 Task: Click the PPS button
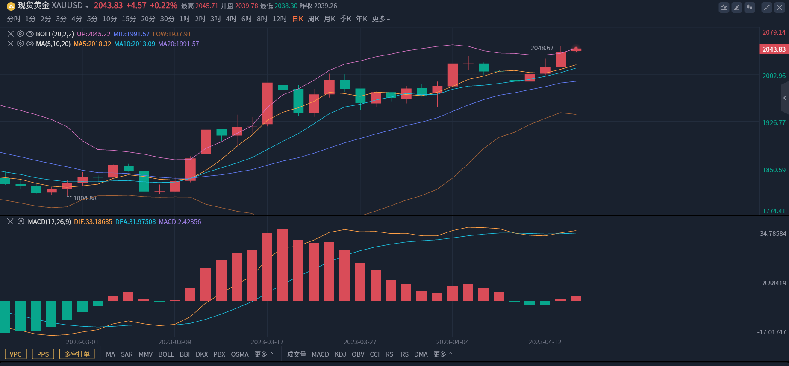coord(43,354)
